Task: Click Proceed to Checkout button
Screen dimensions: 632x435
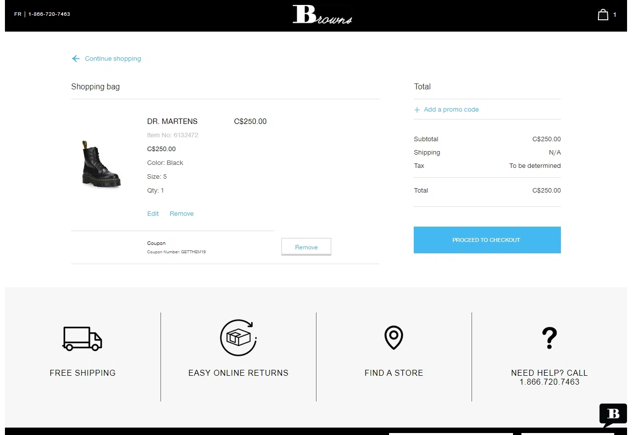Action: pyautogui.click(x=487, y=240)
